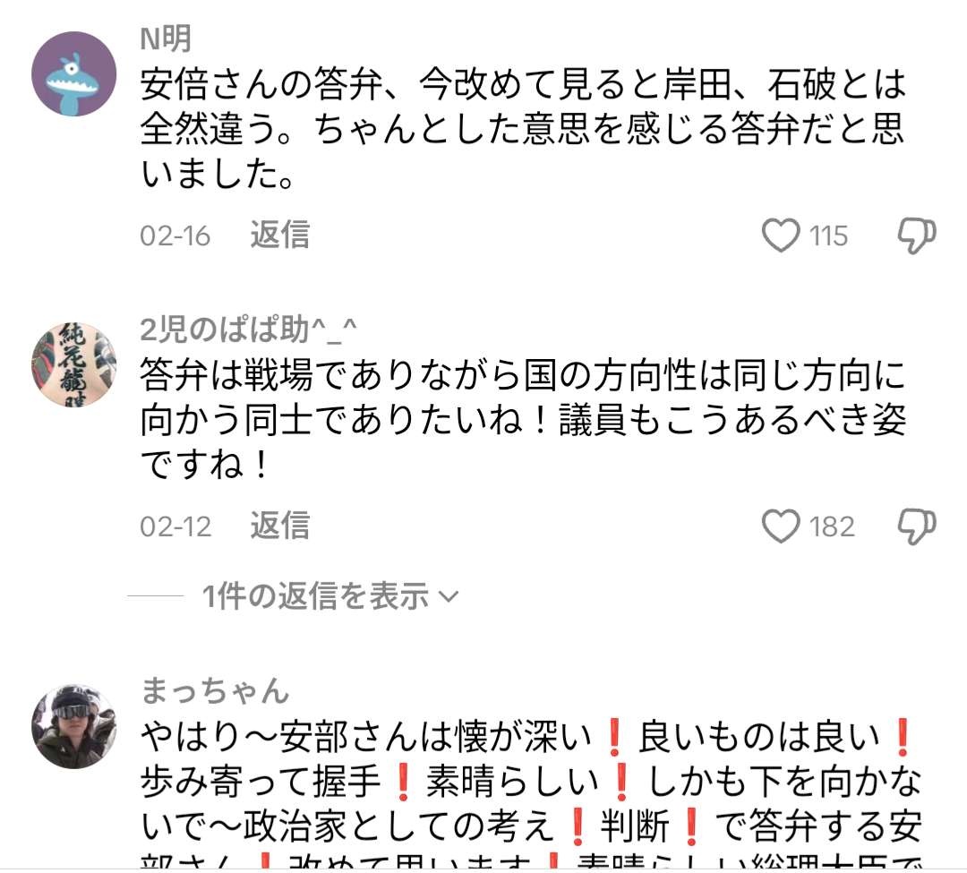
Task: Select comment text starting 答弁は戦場でありながら
Action: pyautogui.click(x=523, y=419)
